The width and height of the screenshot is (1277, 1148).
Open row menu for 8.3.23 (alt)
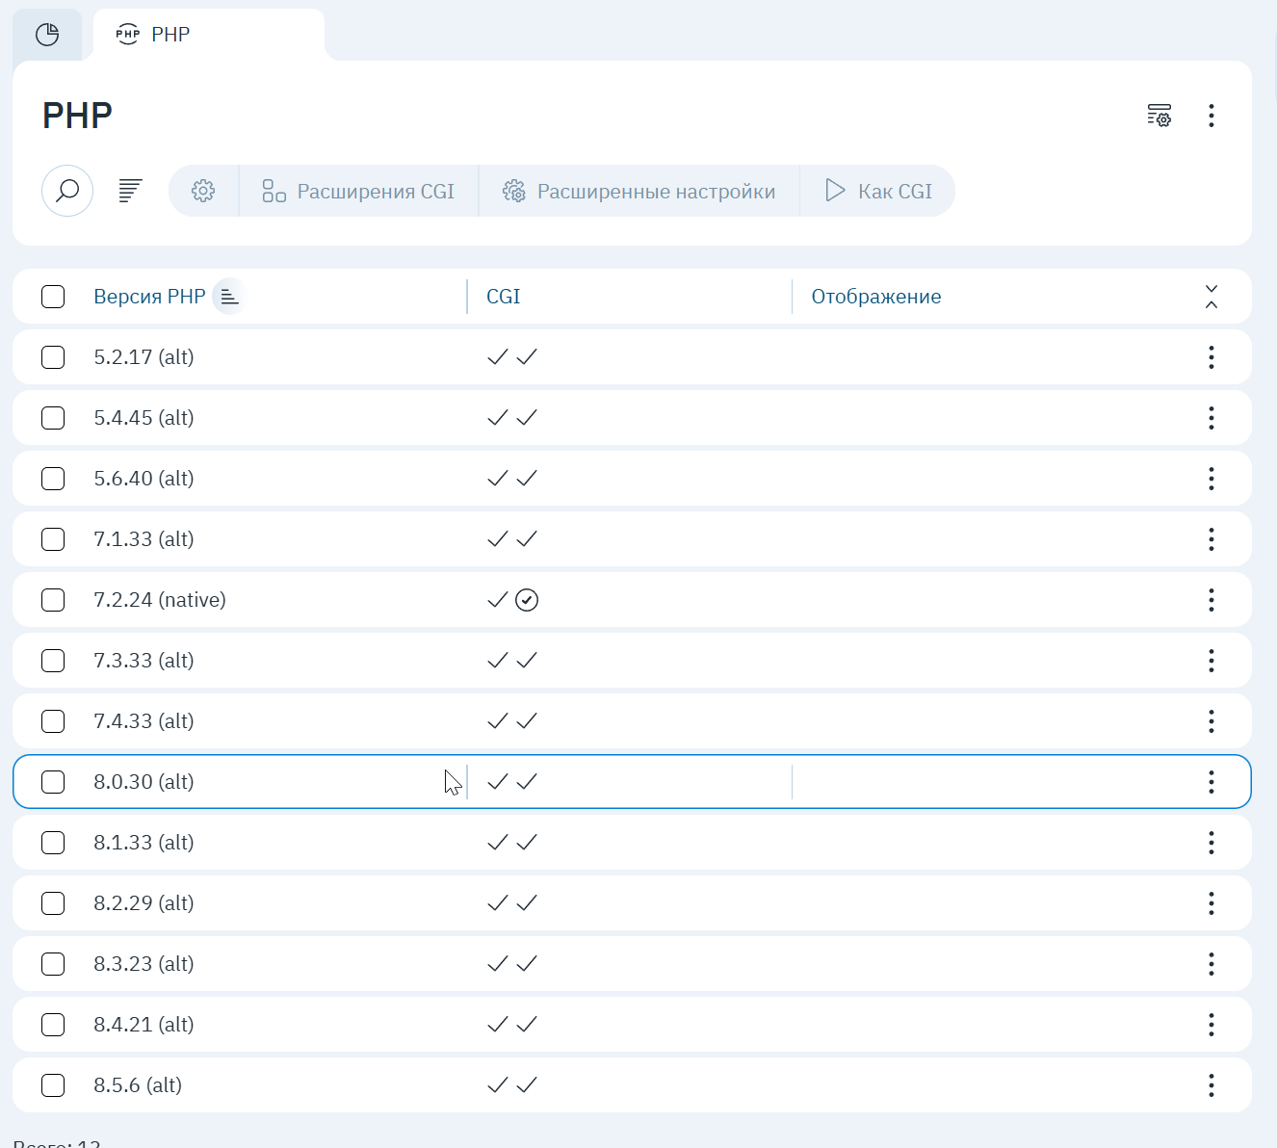1212,964
